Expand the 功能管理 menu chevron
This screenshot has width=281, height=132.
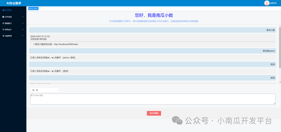pos(23,36)
